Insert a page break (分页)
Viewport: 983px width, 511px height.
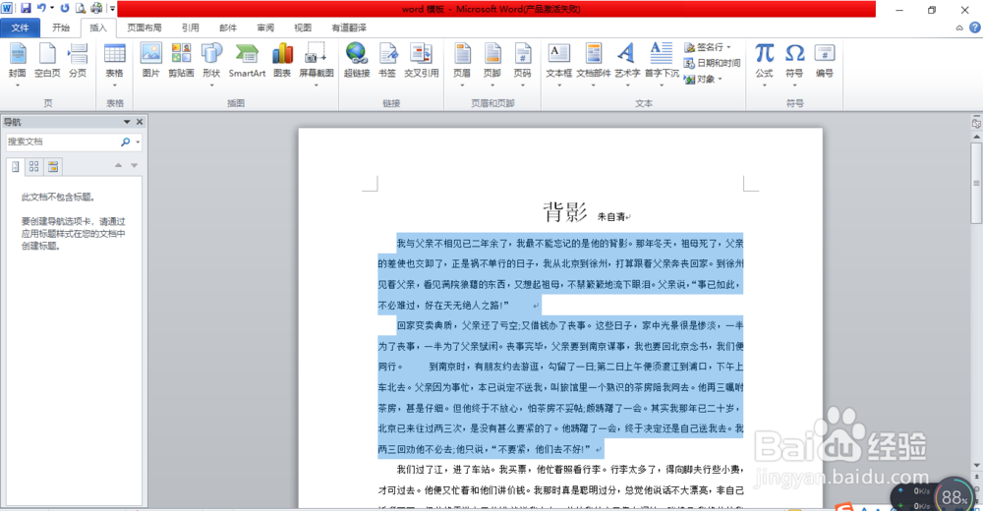(x=78, y=62)
